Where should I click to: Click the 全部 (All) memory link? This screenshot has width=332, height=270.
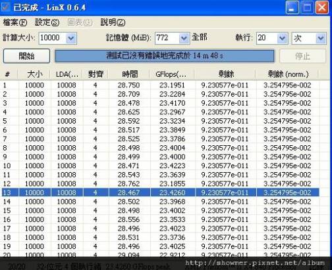pos(199,37)
